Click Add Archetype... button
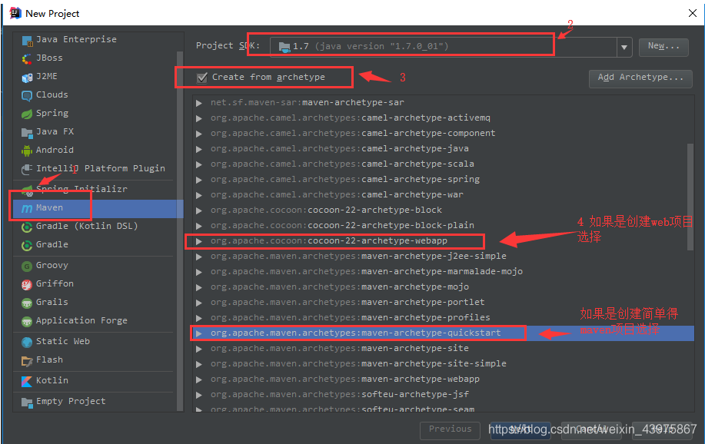The width and height of the screenshot is (705, 444). pos(640,78)
